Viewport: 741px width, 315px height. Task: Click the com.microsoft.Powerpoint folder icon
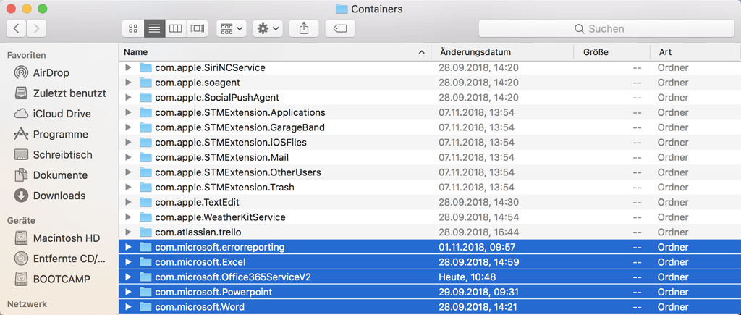(x=145, y=292)
